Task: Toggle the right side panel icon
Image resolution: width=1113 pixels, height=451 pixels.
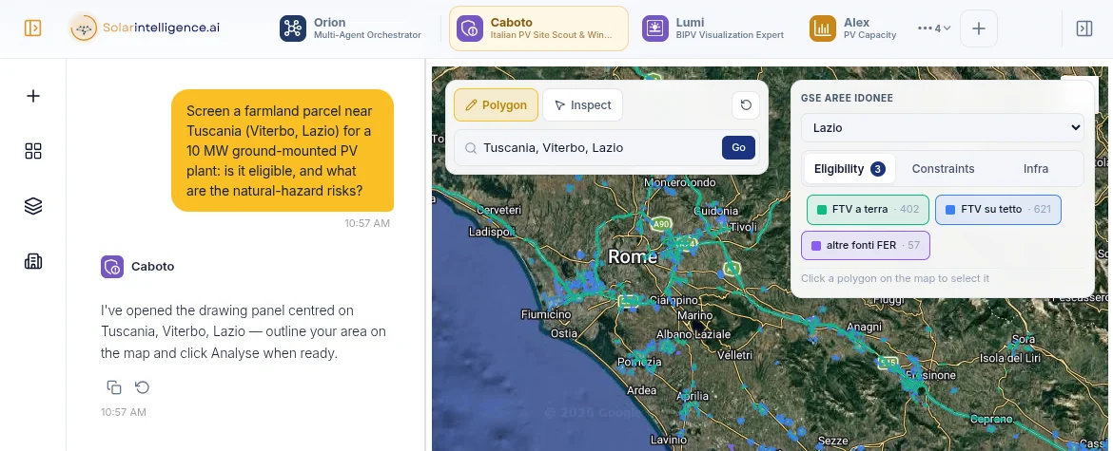Action: click(x=1084, y=28)
